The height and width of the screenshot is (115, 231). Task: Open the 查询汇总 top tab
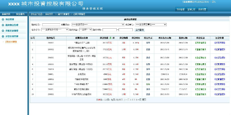point(191,10)
